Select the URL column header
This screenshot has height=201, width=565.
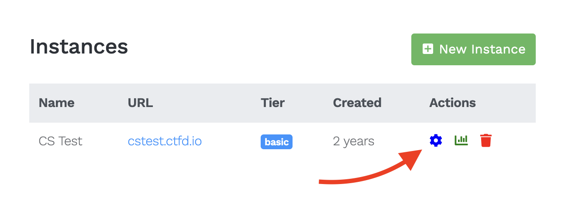[140, 103]
